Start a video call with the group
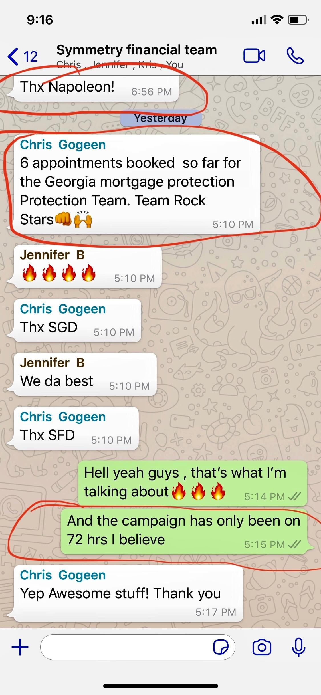 (x=254, y=56)
